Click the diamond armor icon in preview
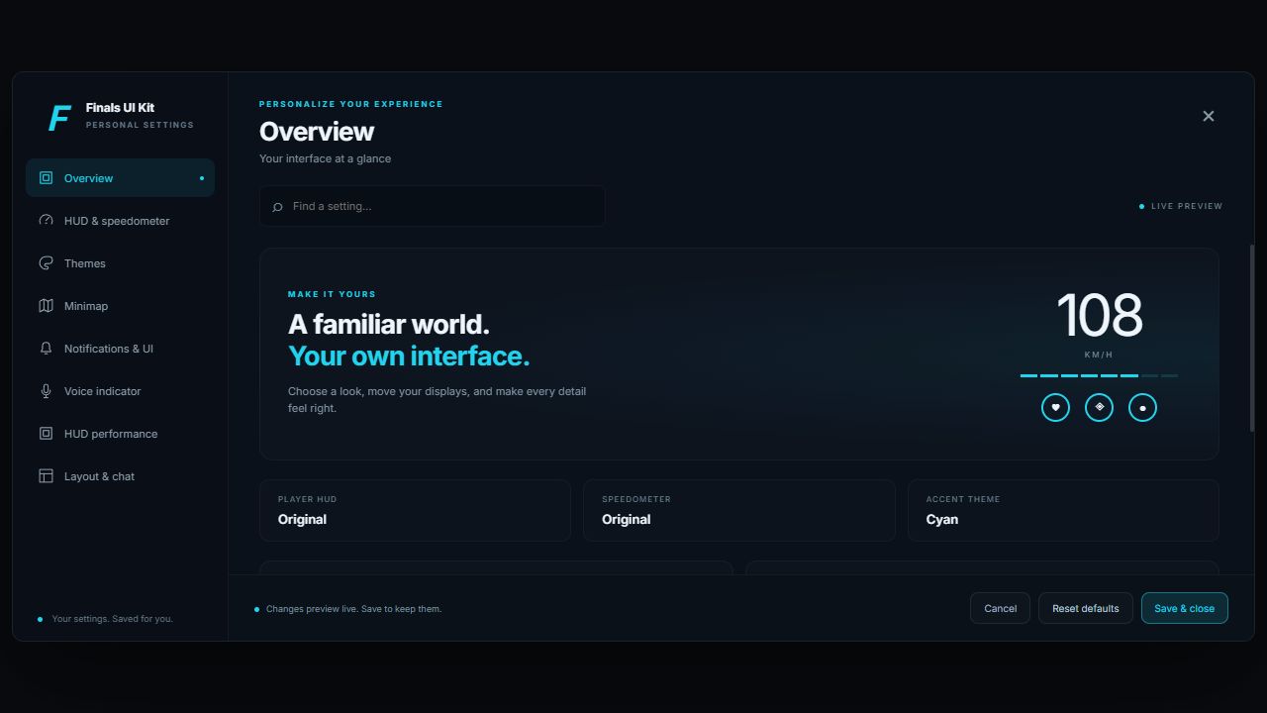1267x713 pixels. 1099,407
